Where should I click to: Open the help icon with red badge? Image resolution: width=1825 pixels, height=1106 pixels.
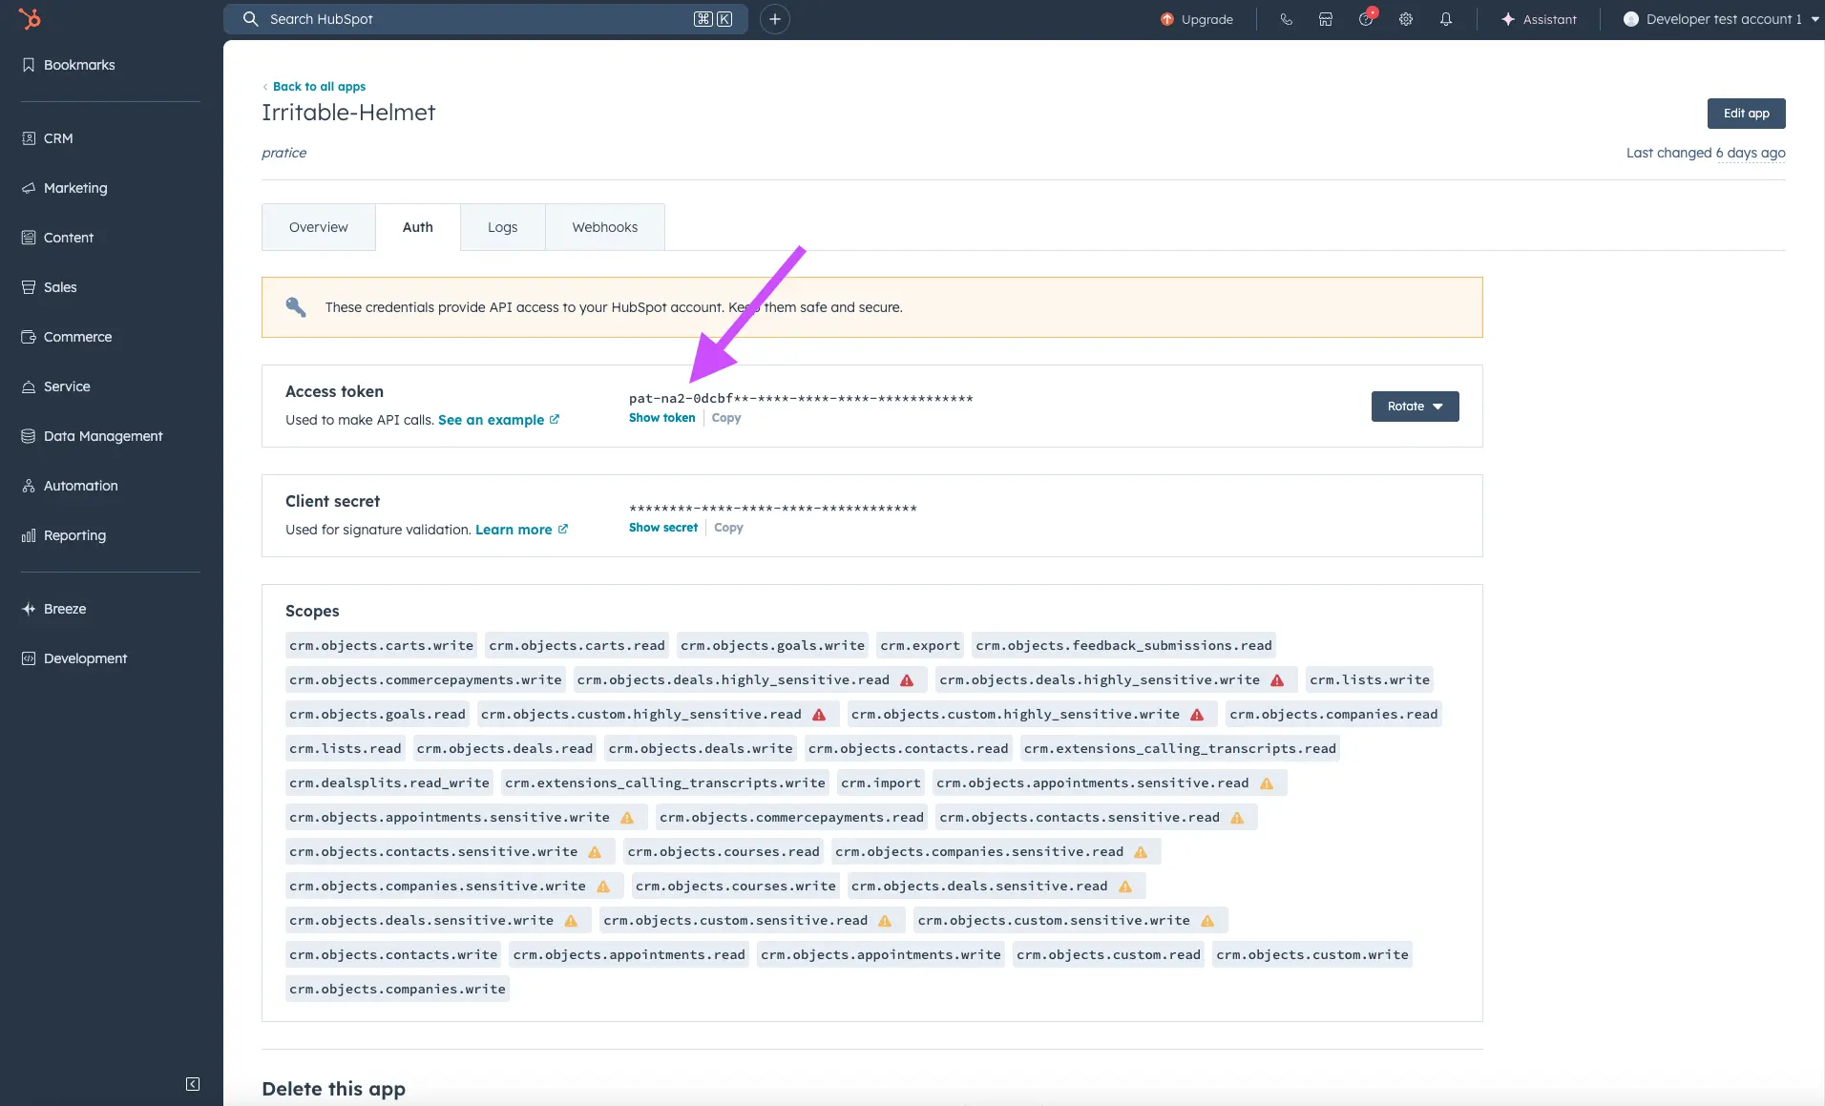(1366, 19)
